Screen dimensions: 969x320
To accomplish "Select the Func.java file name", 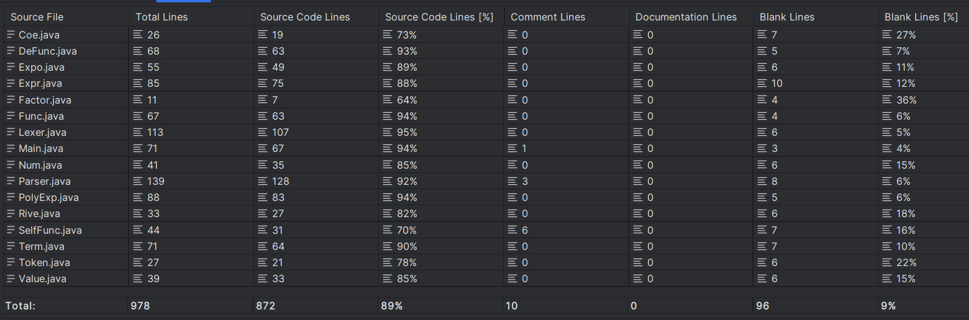I will [x=41, y=116].
